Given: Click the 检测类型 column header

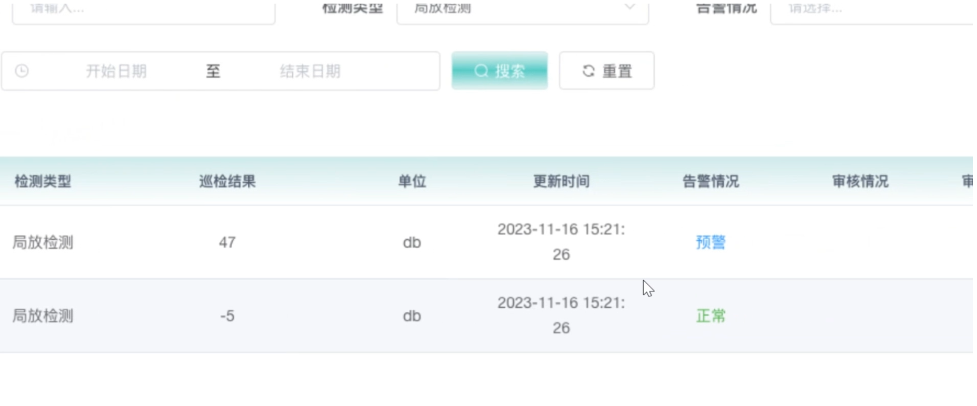Looking at the screenshot, I should point(43,181).
